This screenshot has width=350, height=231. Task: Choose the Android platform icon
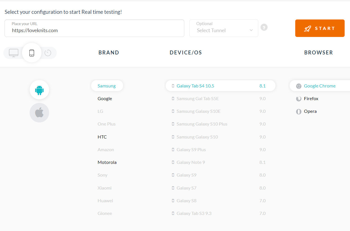(x=39, y=90)
